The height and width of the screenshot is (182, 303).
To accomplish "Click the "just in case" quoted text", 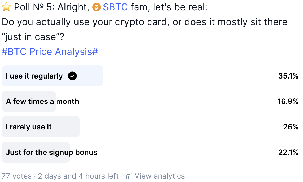I will pyautogui.click(x=33, y=37).
